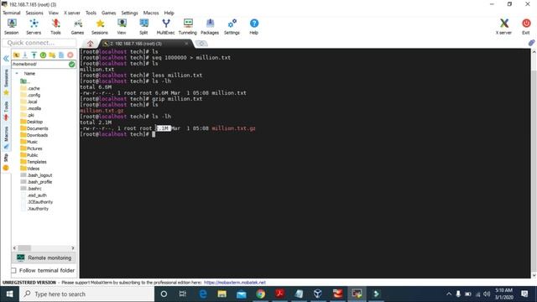The height and width of the screenshot is (302, 537).
Task: Click the file list horizontal scrollbar
Action: (44, 248)
